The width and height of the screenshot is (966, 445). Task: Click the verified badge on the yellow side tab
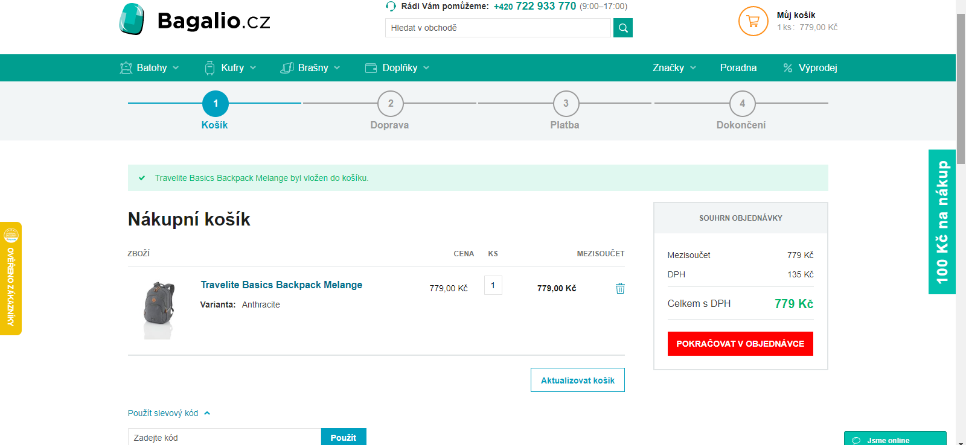click(x=11, y=235)
